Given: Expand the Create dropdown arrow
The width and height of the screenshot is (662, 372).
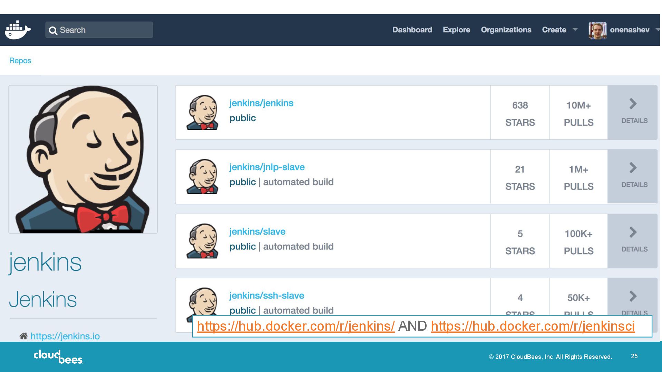Looking at the screenshot, I should 575,30.
